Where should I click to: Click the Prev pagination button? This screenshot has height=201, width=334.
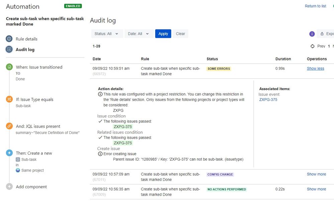(321, 46)
